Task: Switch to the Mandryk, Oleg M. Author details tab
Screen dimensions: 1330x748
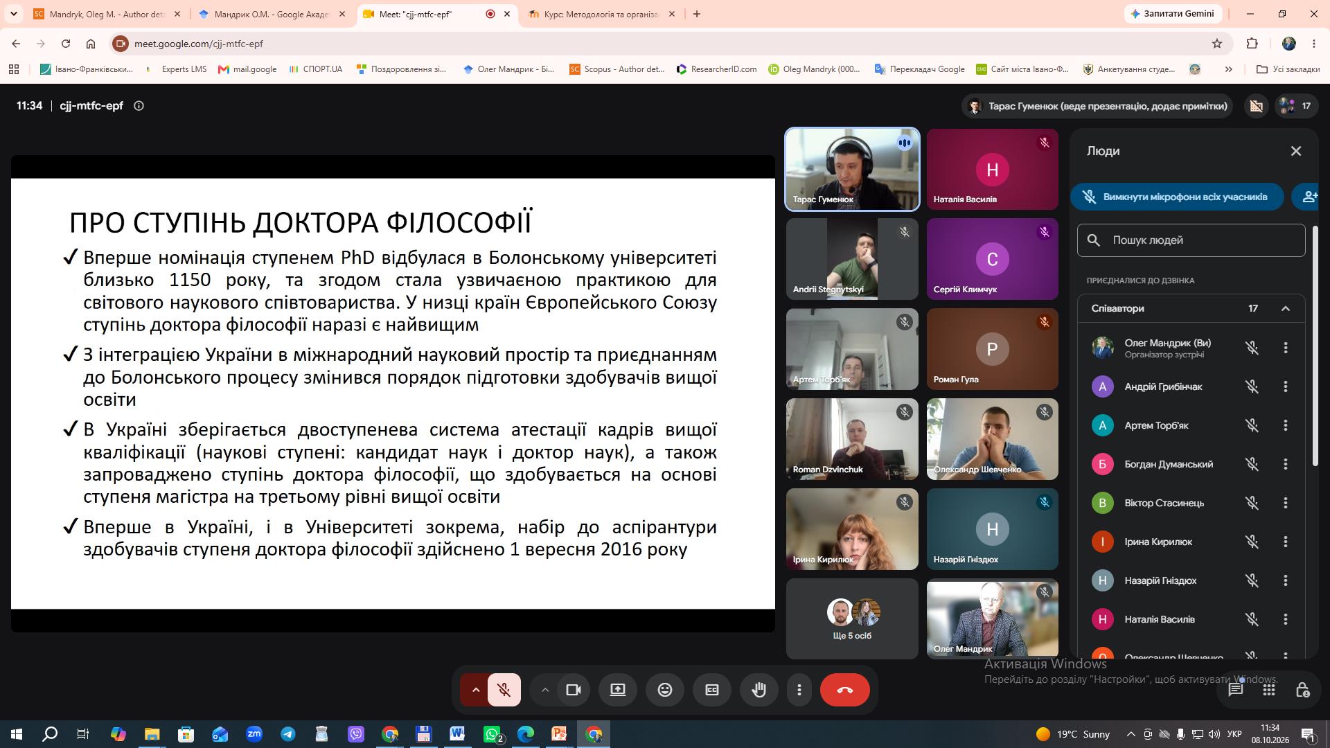Action: [107, 14]
